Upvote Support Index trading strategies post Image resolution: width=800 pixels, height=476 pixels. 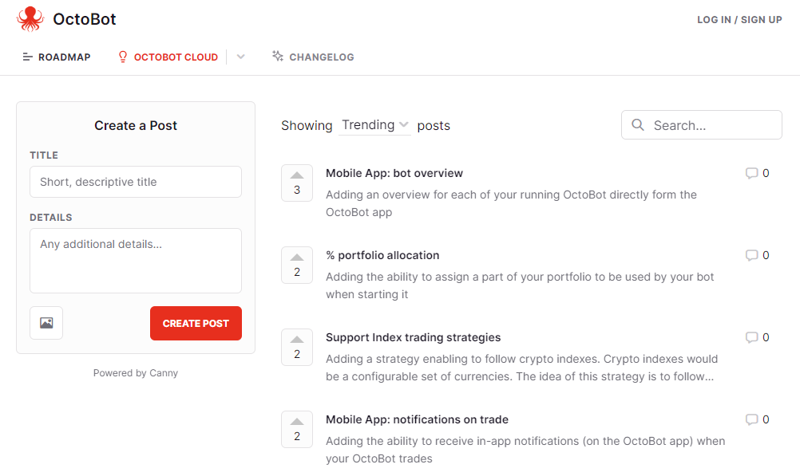(297, 347)
